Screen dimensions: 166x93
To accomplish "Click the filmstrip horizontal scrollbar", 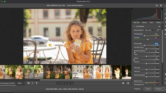I will click(85, 80).
